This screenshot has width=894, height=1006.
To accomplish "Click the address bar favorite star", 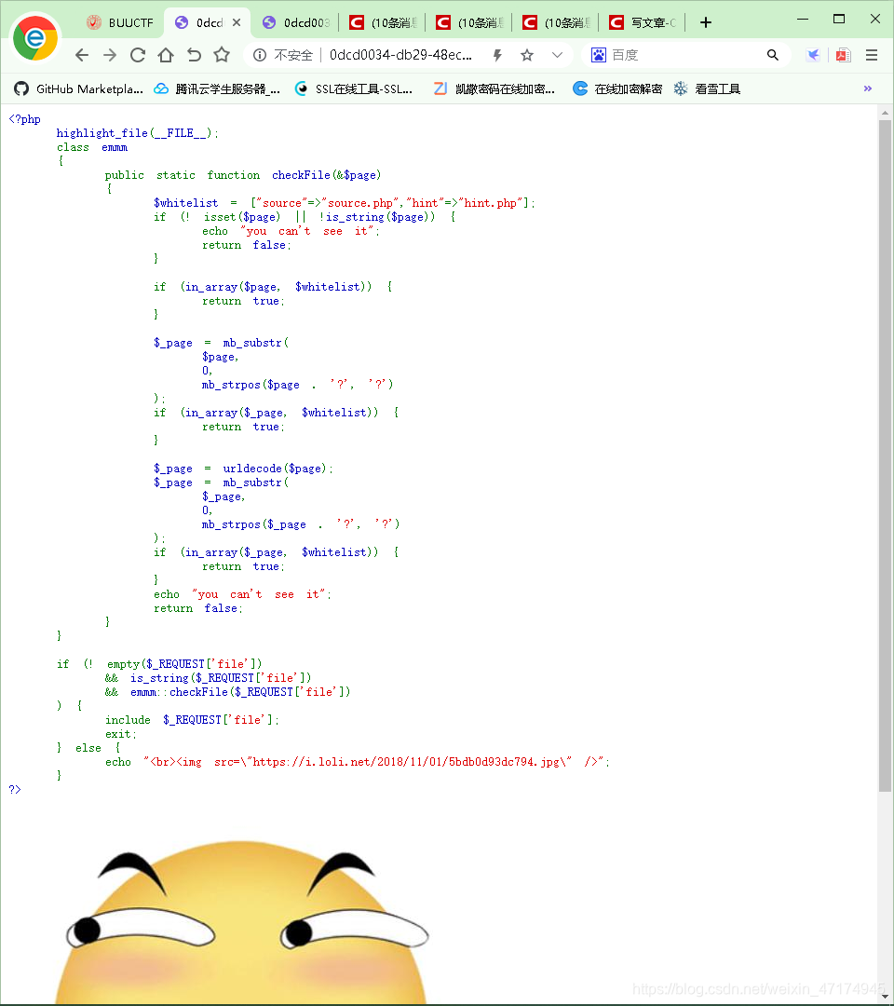I will [x=527, y=55].
